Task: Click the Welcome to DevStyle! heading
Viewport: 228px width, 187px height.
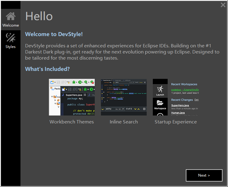Action: pos(54,34)
